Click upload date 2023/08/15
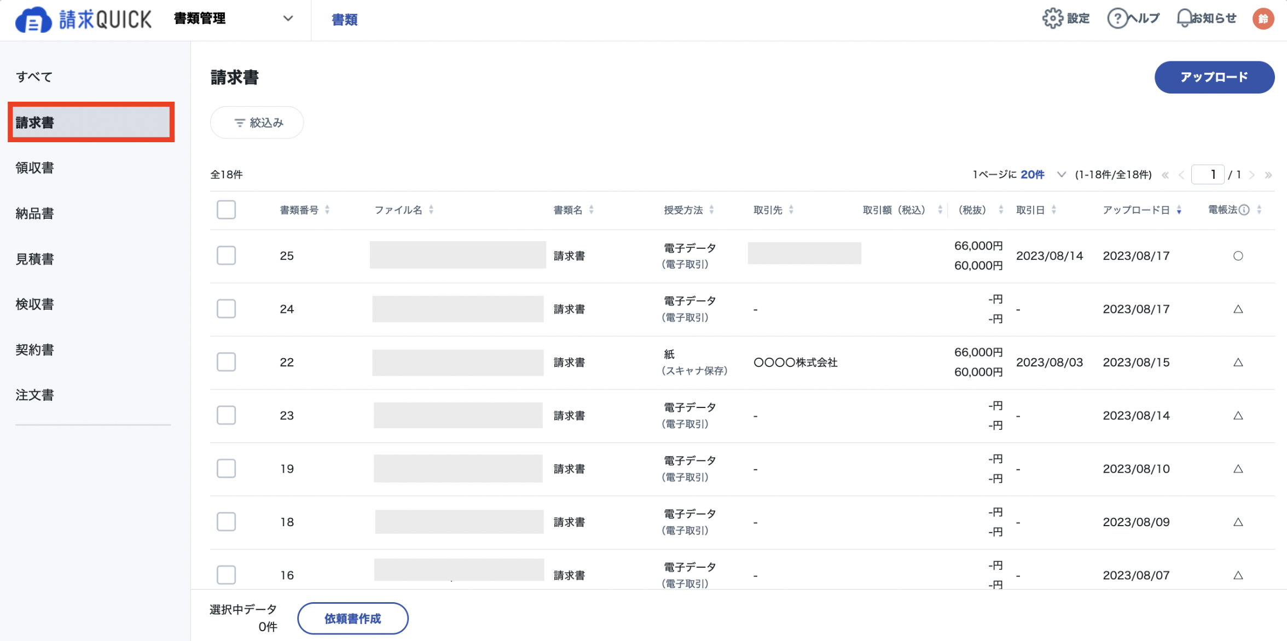This screenshot has width=1287, height=641. pyautogui.click(x=1136, y=362)
